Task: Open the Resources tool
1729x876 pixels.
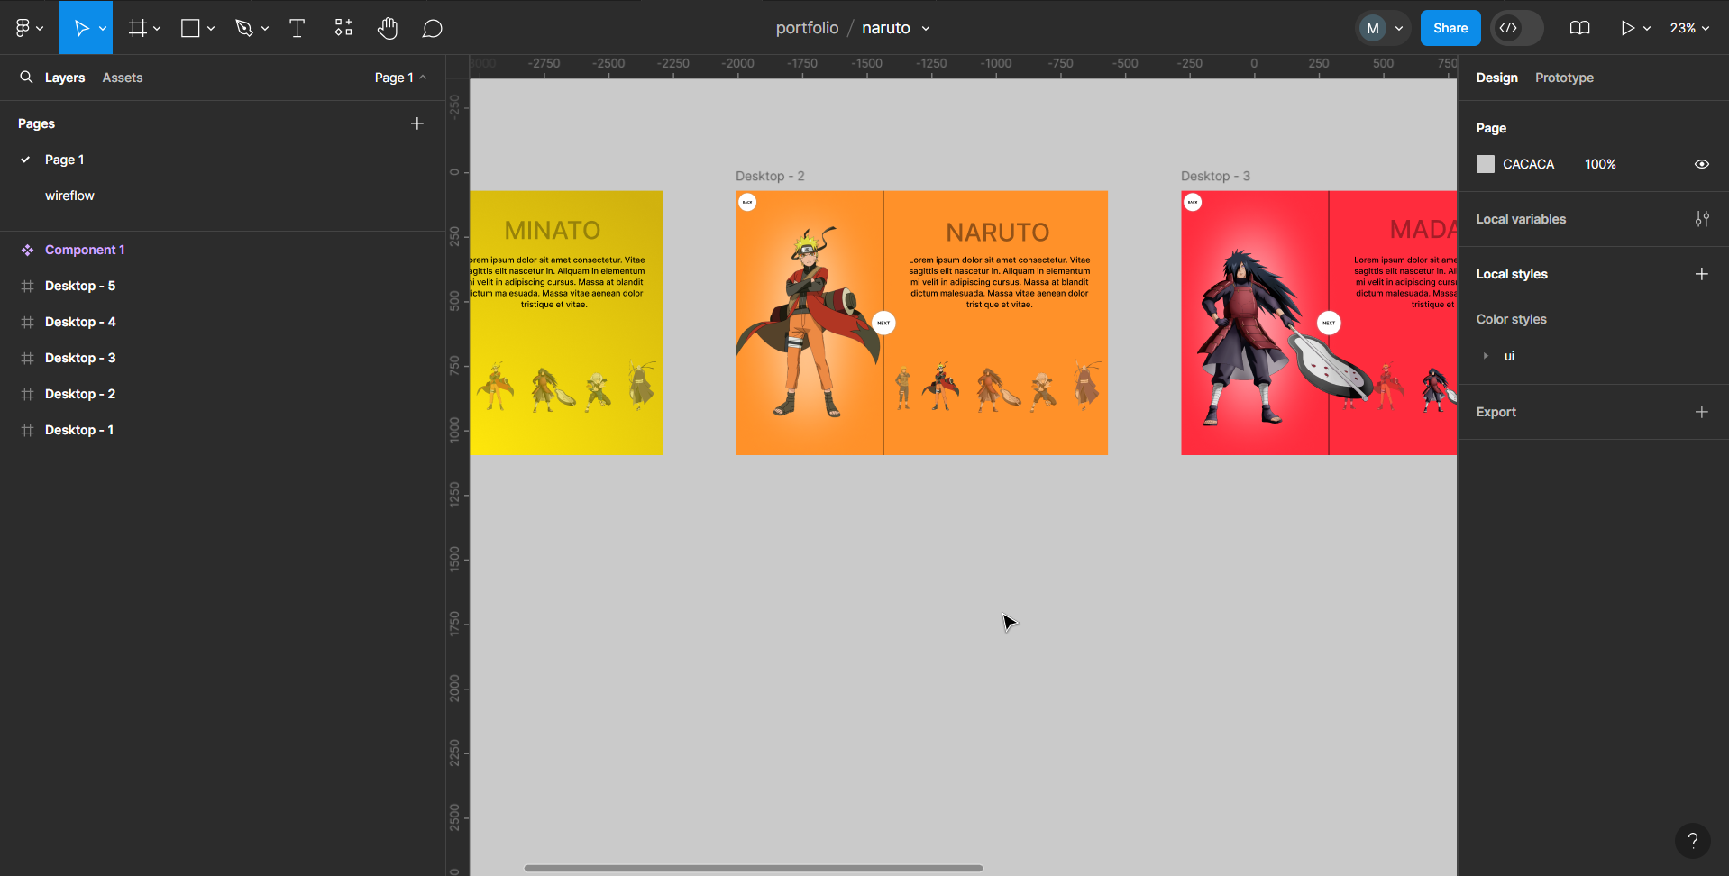Action: coord(343,28)
